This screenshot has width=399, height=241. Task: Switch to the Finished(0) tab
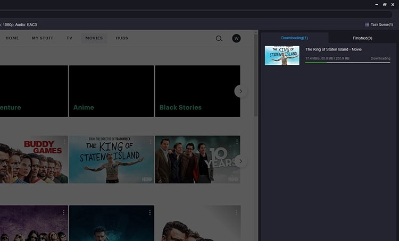coord(362,38)
